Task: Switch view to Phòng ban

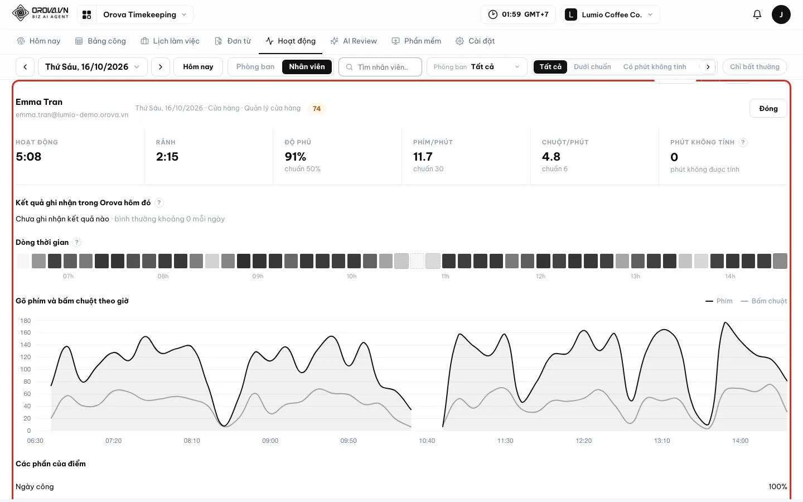Action: 255,67
